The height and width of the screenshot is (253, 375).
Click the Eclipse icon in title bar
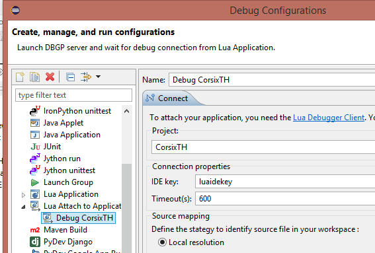click(15, 10)
